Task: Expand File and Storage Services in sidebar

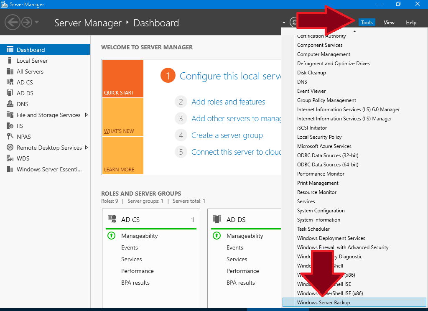Action: (x=87, y=115)
